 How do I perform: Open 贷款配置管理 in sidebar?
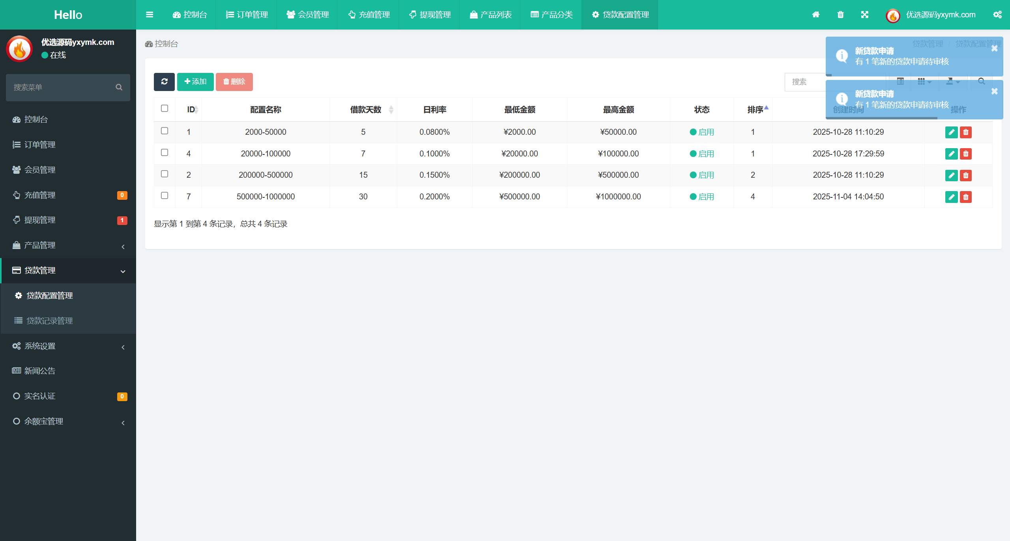pyautogui.click(x=68, y=296)
